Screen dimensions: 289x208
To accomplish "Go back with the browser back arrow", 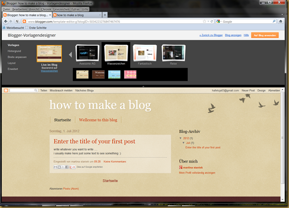I will pos(6,21).
